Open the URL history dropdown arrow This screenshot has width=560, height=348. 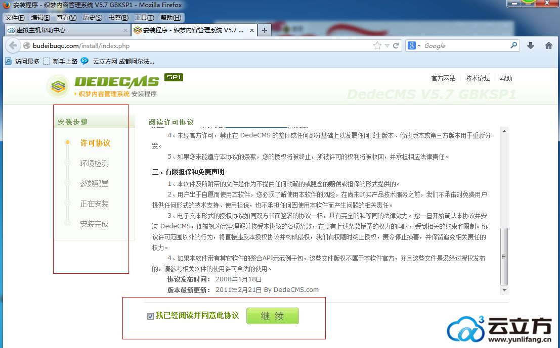tap(387, 45)
